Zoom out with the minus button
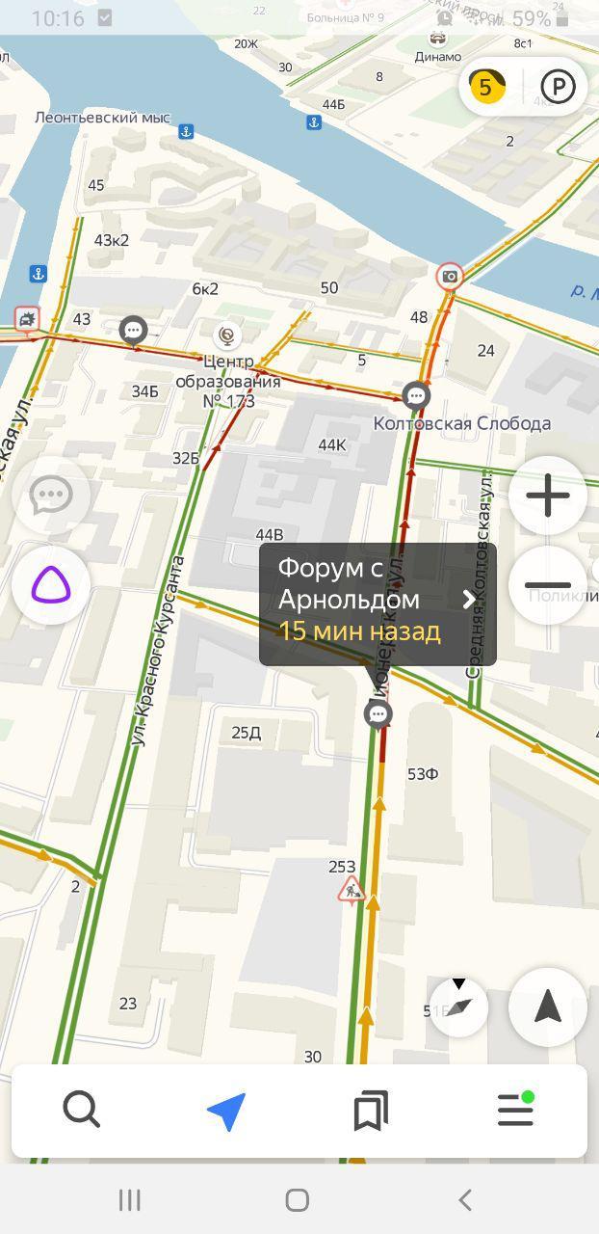Viewport: 599px width, 1234px height. (x=548, y=585)
